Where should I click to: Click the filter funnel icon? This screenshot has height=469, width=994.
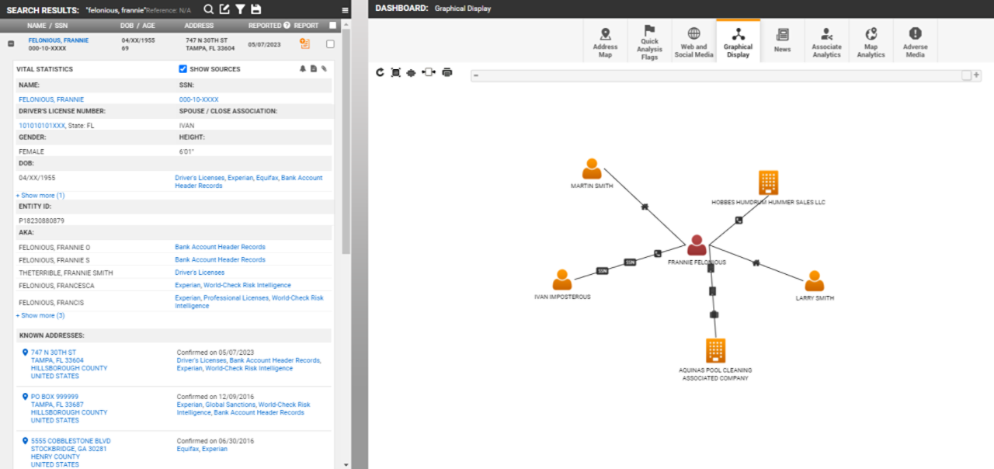[241, 9]
